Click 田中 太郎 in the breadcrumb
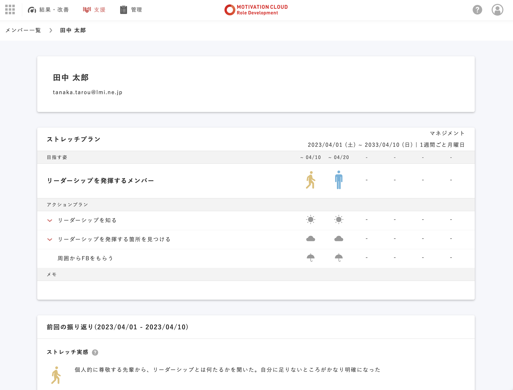Screen dimensions: 513x390 [73, 30]
